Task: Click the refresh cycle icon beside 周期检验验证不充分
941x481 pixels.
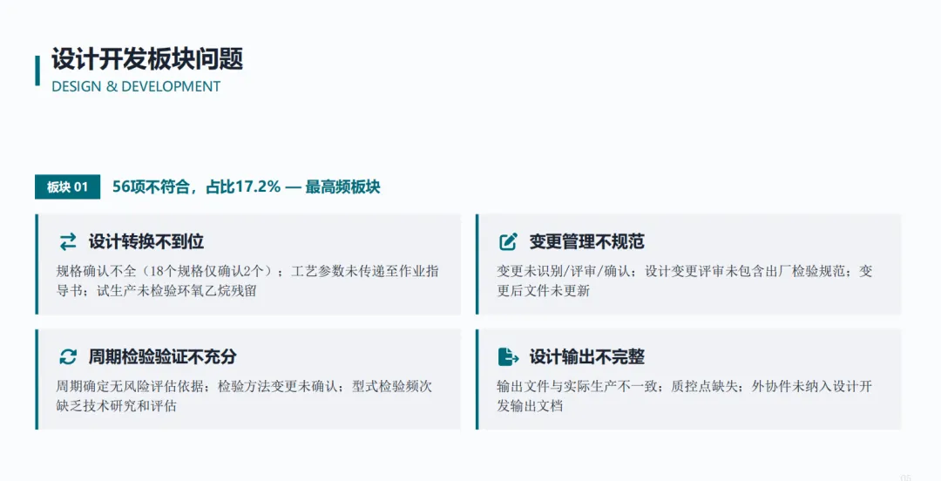Action: (x=68, y=356)
